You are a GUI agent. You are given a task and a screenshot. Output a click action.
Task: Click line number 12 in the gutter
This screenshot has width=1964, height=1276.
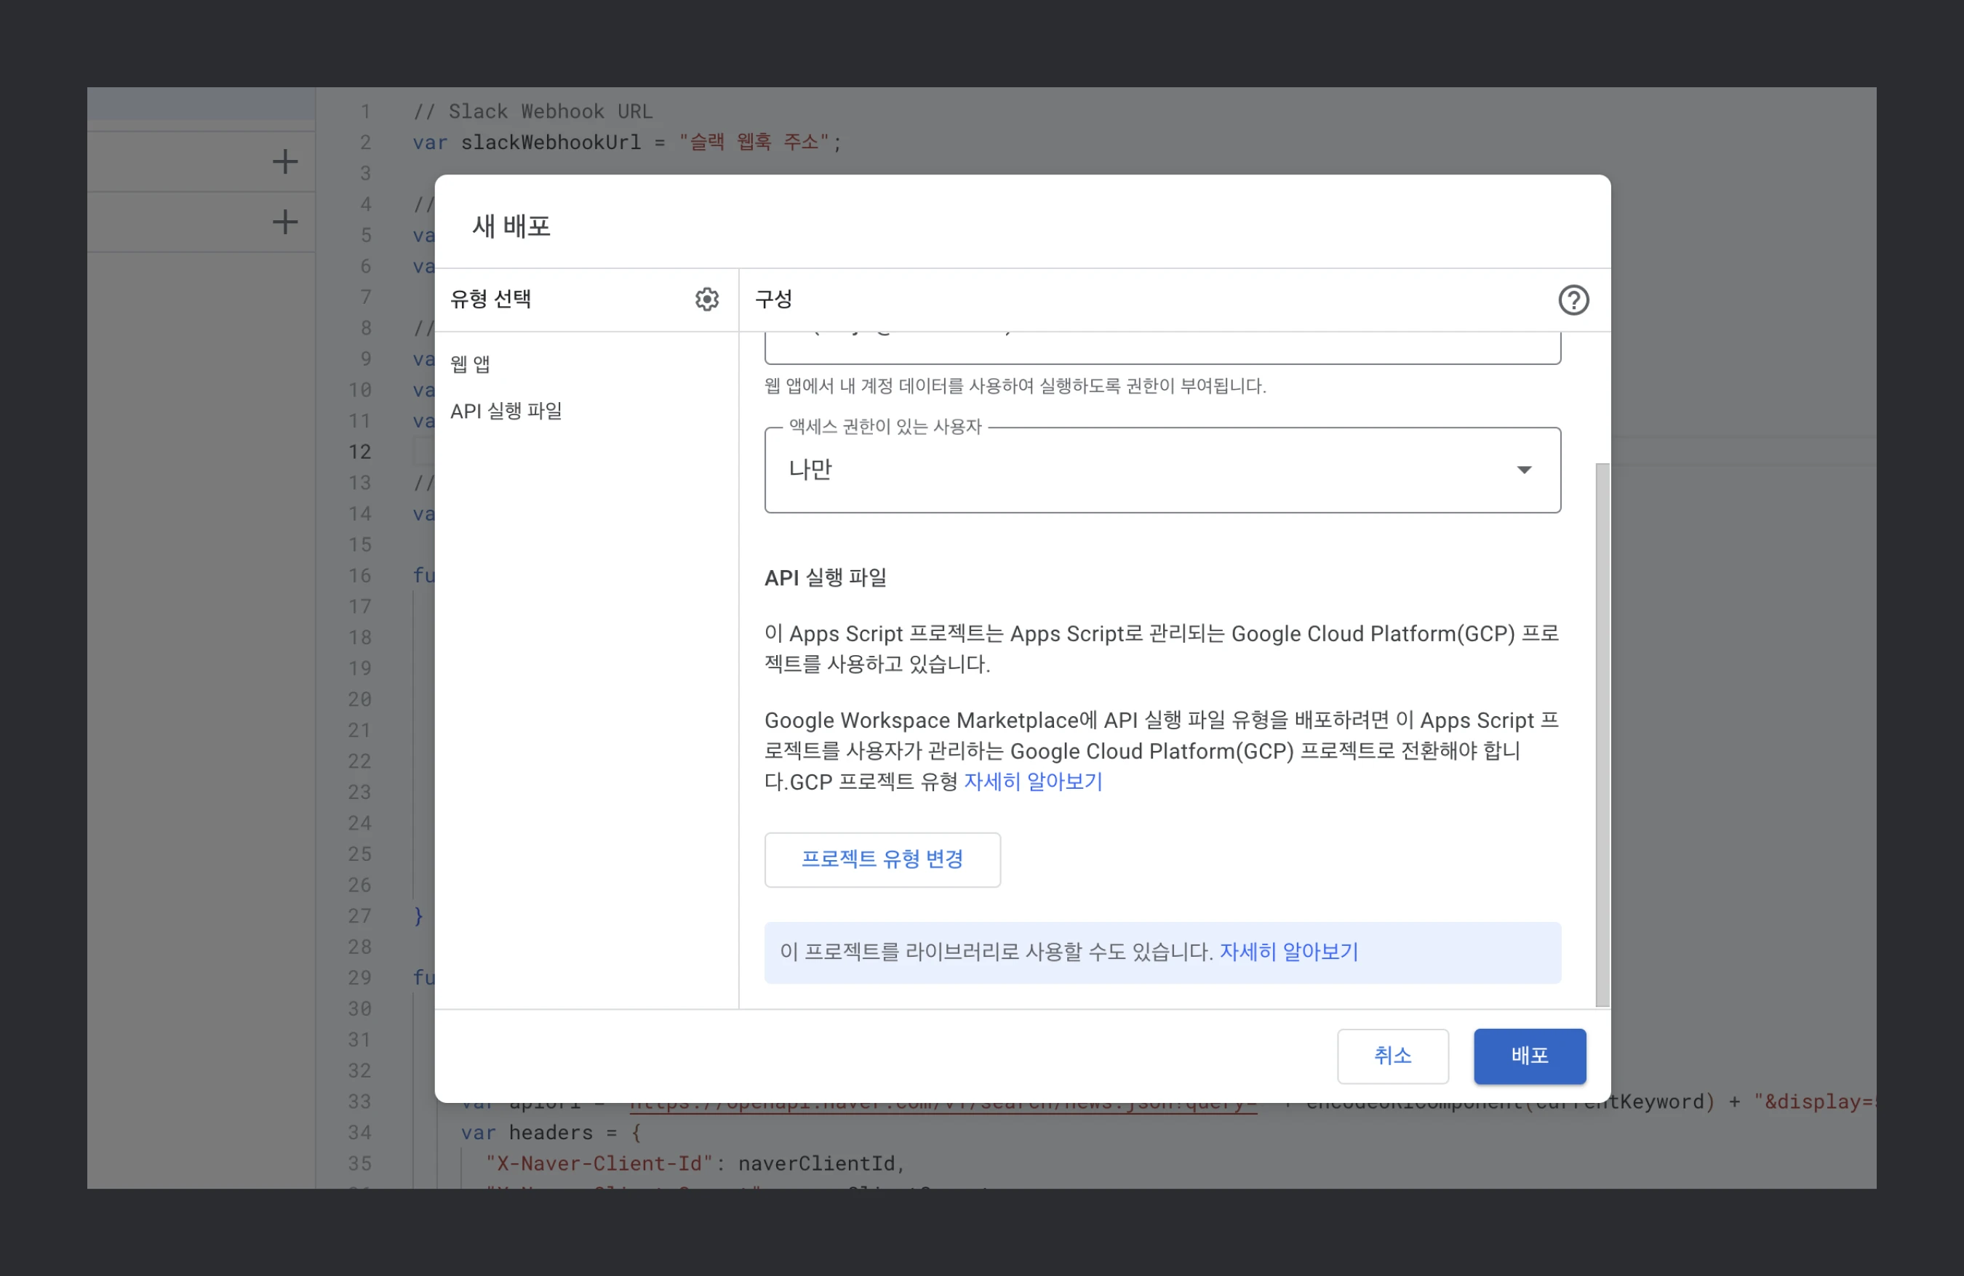[x=360, y=452]
